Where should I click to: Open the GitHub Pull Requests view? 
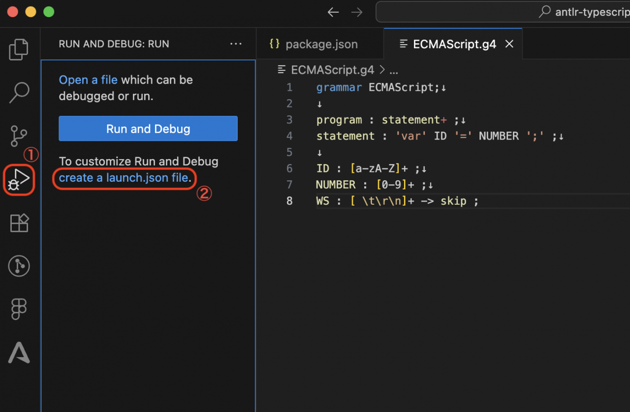tap(19, 266)
